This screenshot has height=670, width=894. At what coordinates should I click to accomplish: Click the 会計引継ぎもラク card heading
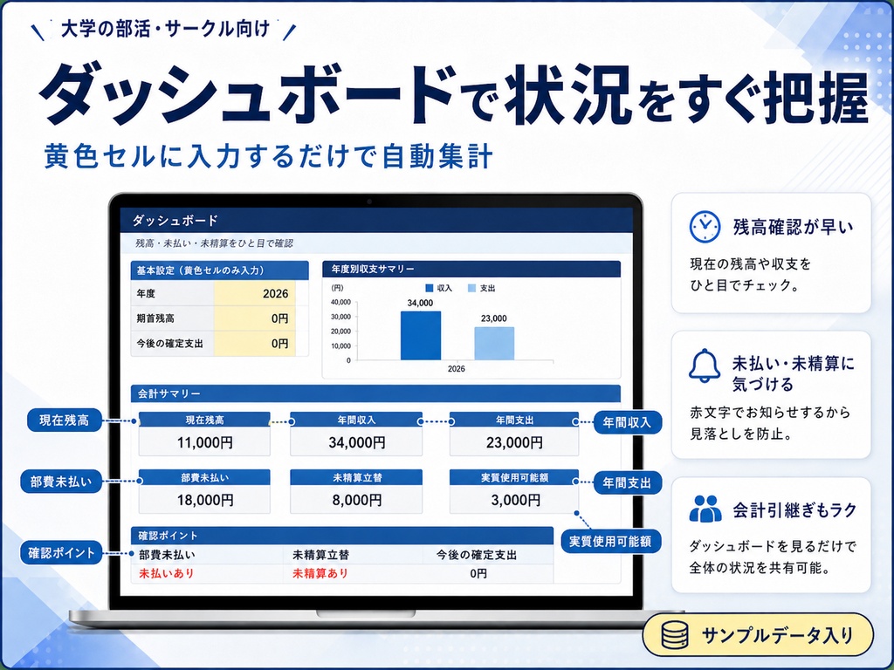click(x=794, y=509)
